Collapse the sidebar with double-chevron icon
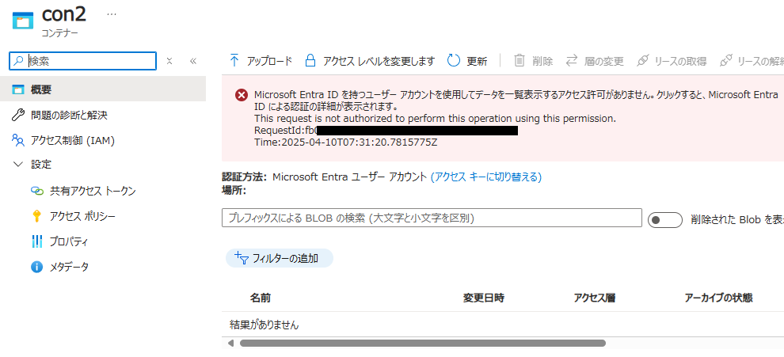 pos(193,61)
